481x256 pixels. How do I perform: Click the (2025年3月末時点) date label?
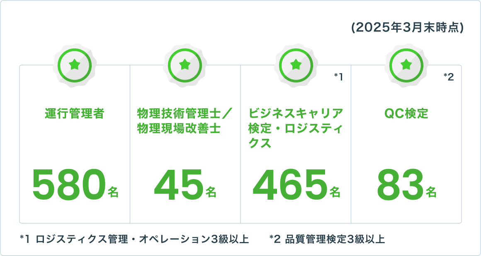pyautogui.click(x=406, y=28)
